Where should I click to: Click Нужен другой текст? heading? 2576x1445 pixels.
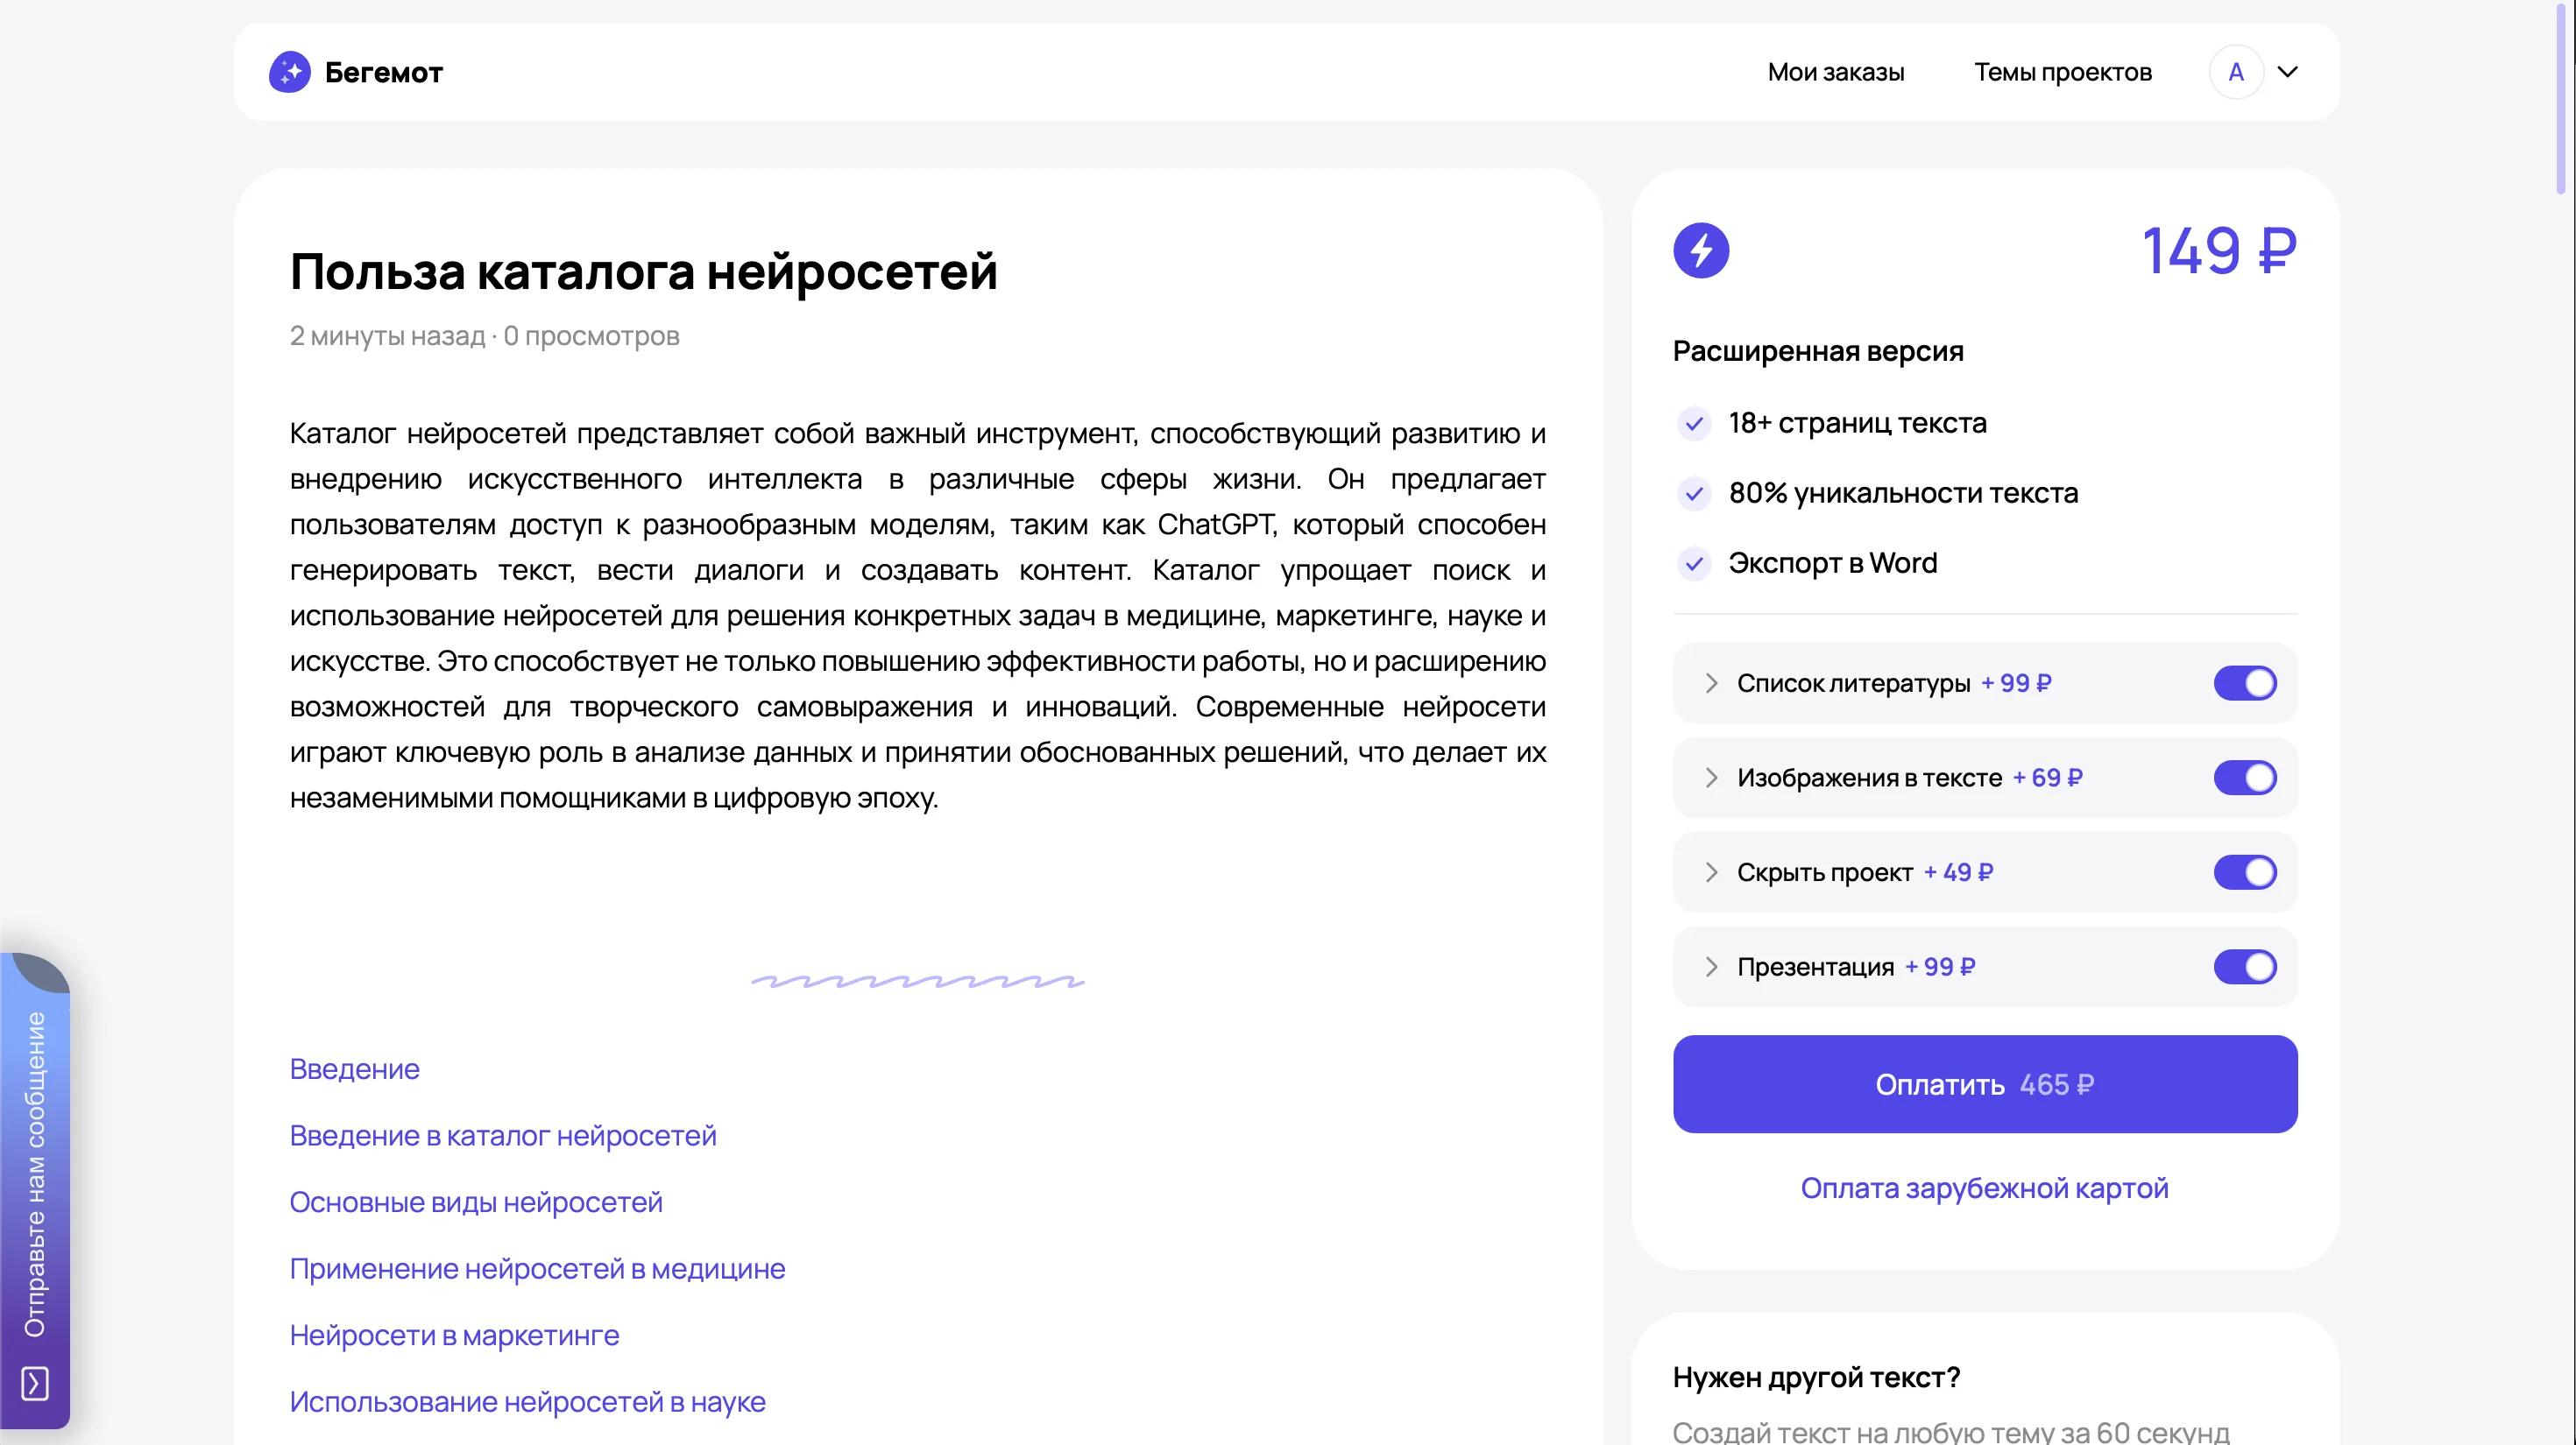(1816, 1378)
